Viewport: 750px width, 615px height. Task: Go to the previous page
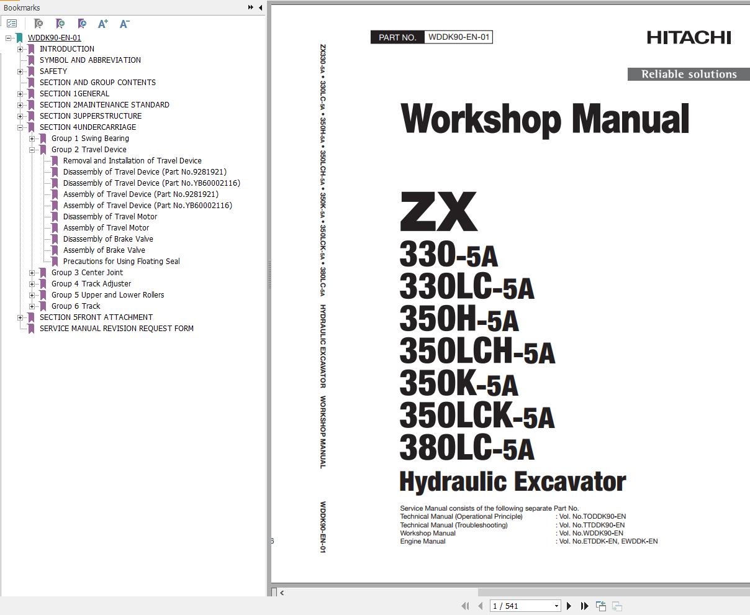click(x=480, y=606)
